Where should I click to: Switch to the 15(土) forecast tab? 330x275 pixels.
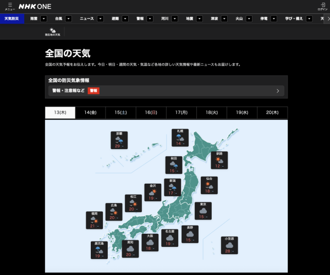tap(121, 113)
